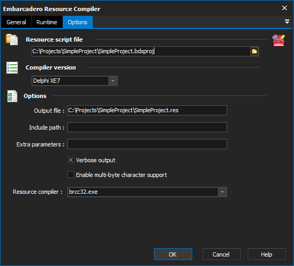The width and height of the screenshot is (294, 266).
Task: Click the 'Compiler version' heading
Action: tap(51, 67)
